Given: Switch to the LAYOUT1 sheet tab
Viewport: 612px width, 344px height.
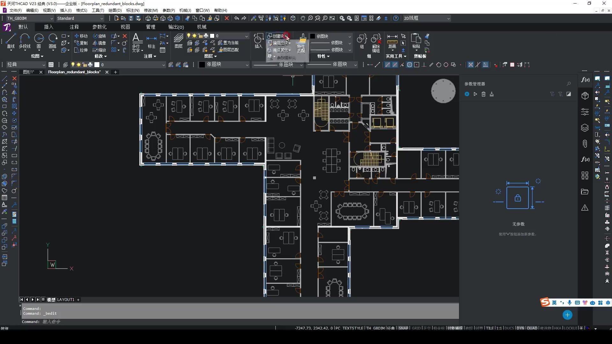Looking at the screenshot, I should (66, 300).
